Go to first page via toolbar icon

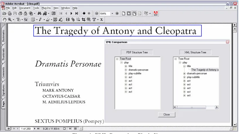61,13
